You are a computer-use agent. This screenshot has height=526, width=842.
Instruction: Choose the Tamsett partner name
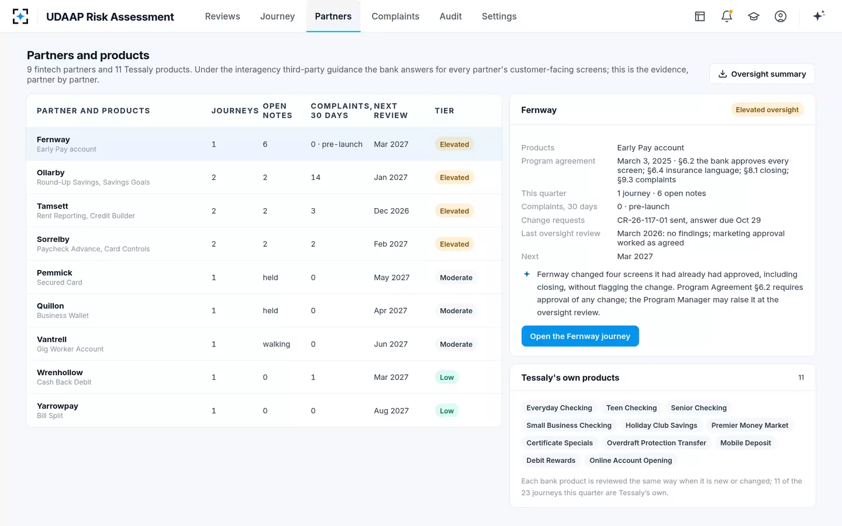pyautogui.click(x=53, y=206)
